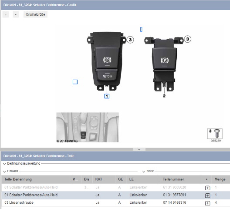230x209 pixels.
Task: Click quantity 4 in the Linsenschraube row
Action: (x=216, y=202)
